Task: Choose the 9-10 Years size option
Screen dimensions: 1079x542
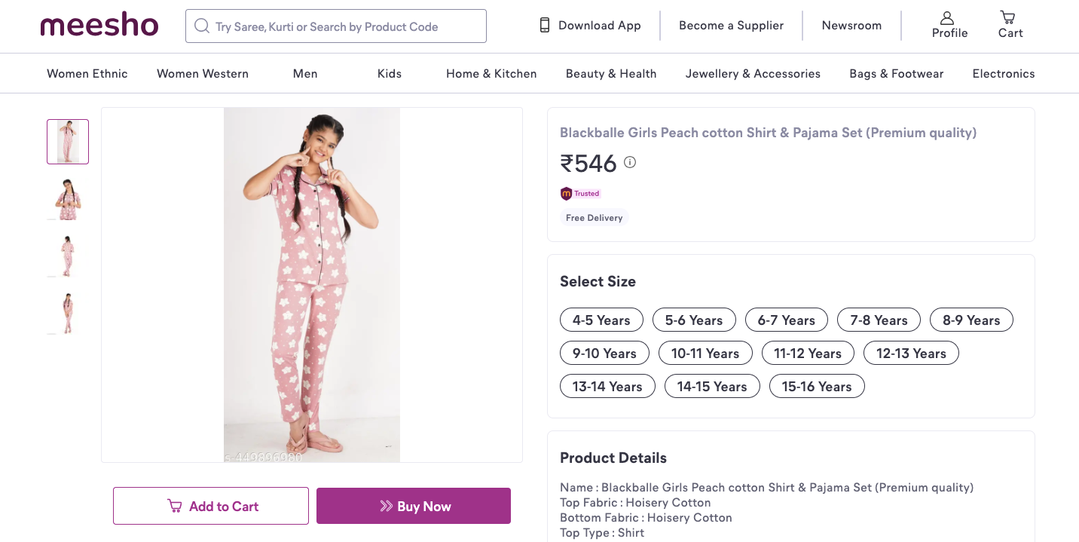Action: [604, 354]
